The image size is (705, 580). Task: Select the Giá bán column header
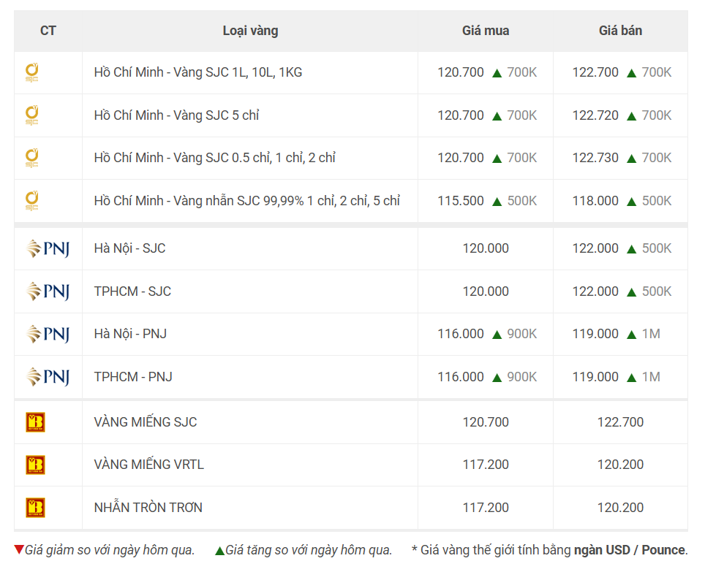[x=620, y=31]
